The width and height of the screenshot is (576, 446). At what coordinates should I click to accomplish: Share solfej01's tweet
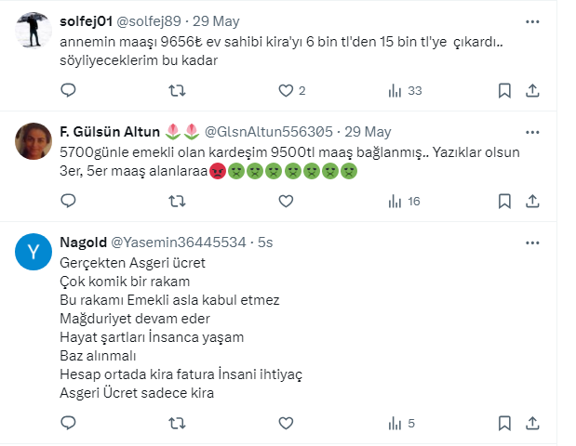(532, 90)
